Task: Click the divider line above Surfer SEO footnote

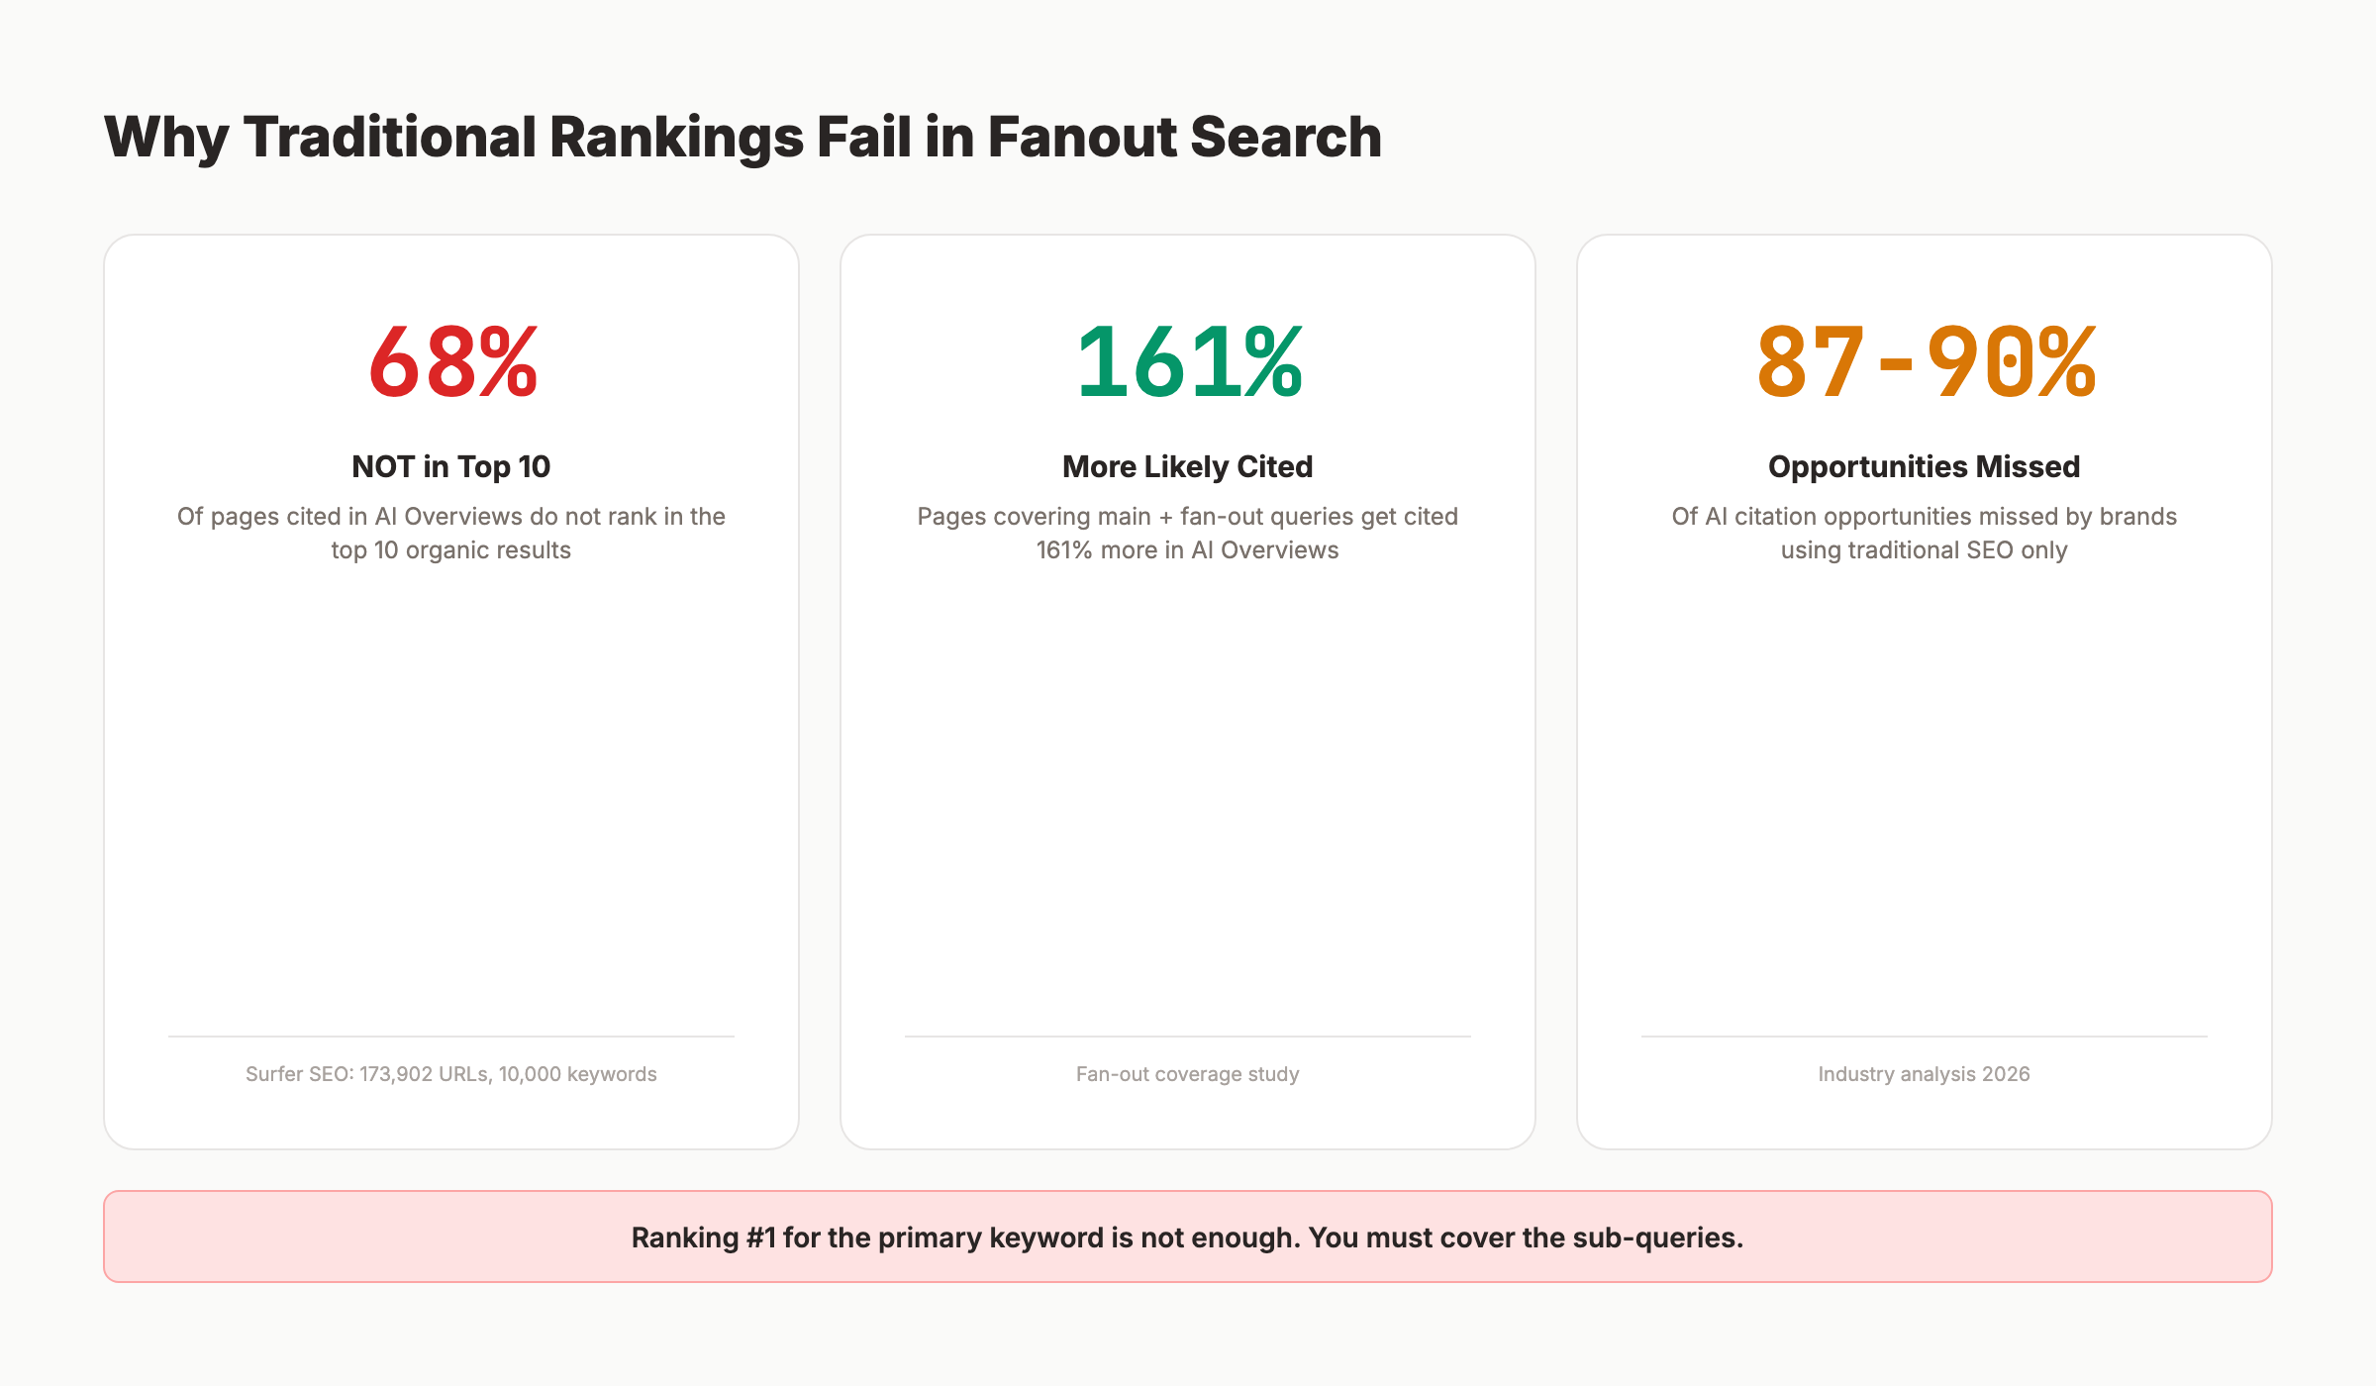Action: tap(451, 1037)
